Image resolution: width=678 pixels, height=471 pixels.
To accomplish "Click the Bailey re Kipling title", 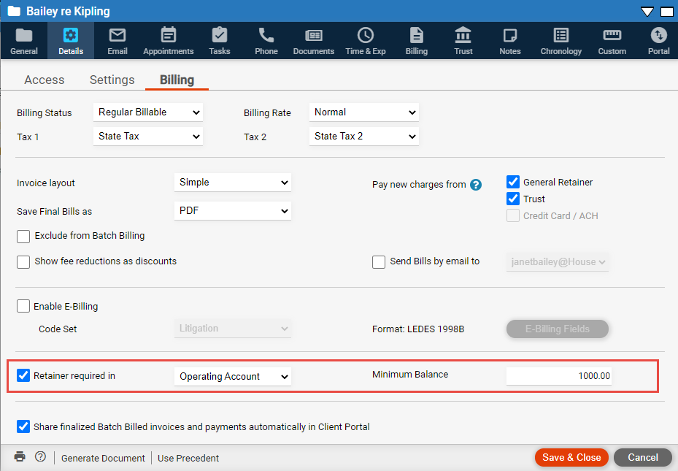I will pyautogui.click(x=68, y=11).
